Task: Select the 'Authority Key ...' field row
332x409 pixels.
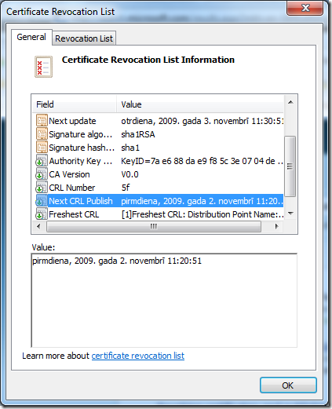Action: pyautogui.click(x=158, y=161)
